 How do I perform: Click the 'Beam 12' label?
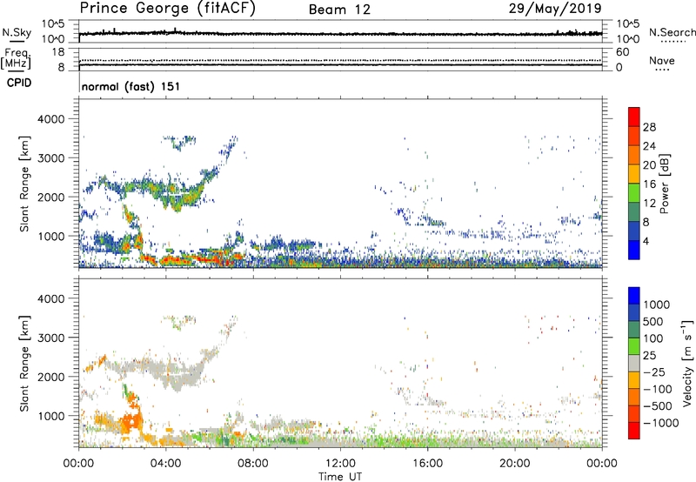(x=339, y=10)
